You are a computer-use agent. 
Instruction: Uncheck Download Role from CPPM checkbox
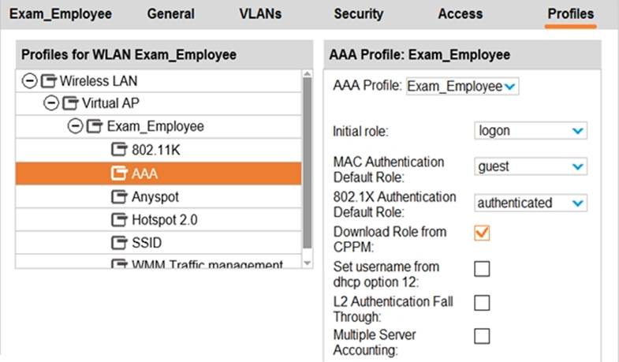[482, 233]
